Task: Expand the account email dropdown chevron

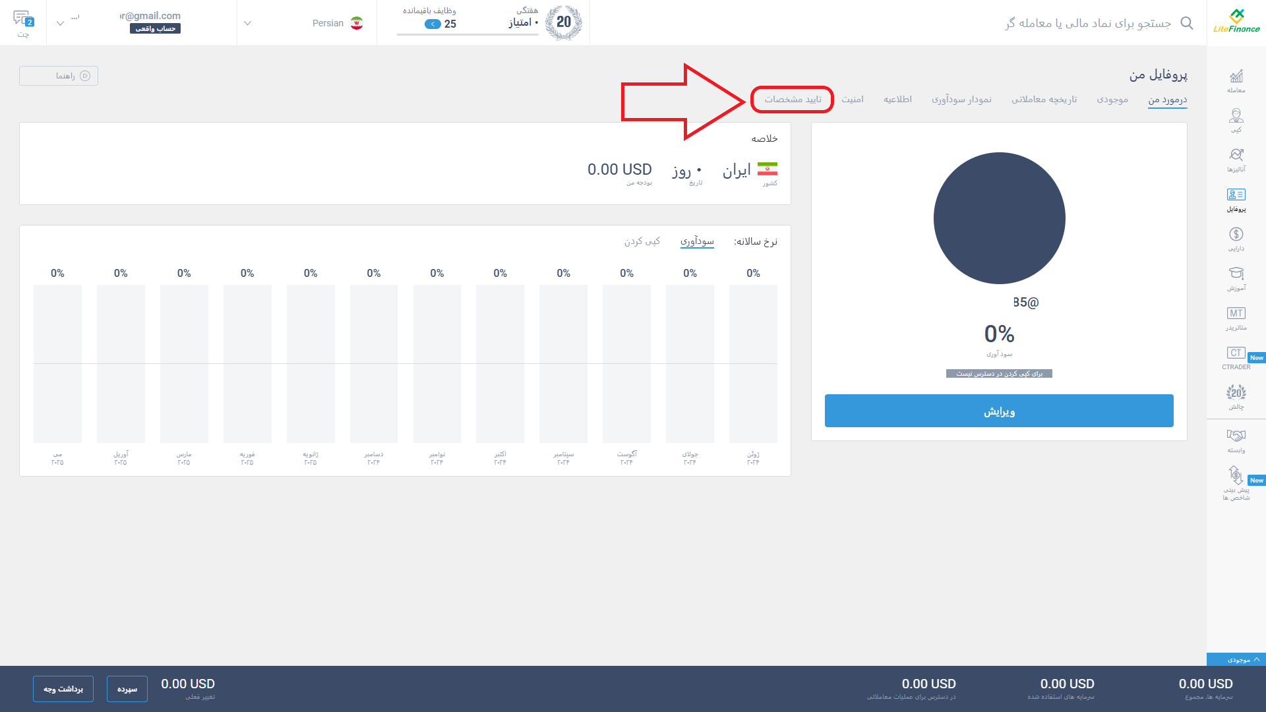Action: [60, 23]
